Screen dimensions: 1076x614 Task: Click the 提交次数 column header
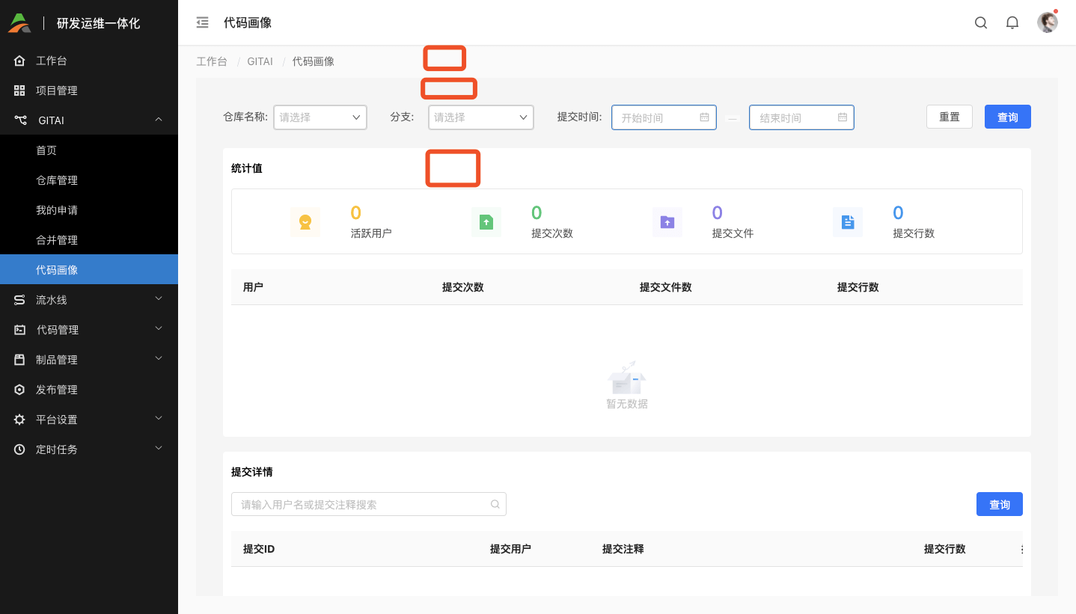pyautogui.click(x=463, y=287)
